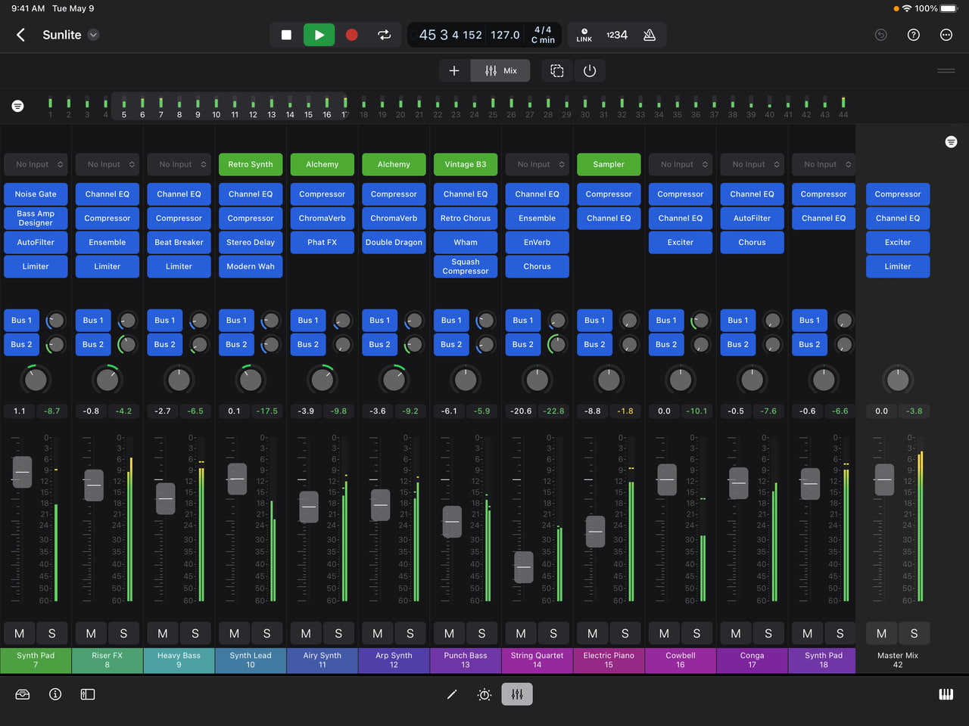Open the Retro Synth instrument on Synth Lead
This screenshot has height=726, width=969.
click(250, 164)
